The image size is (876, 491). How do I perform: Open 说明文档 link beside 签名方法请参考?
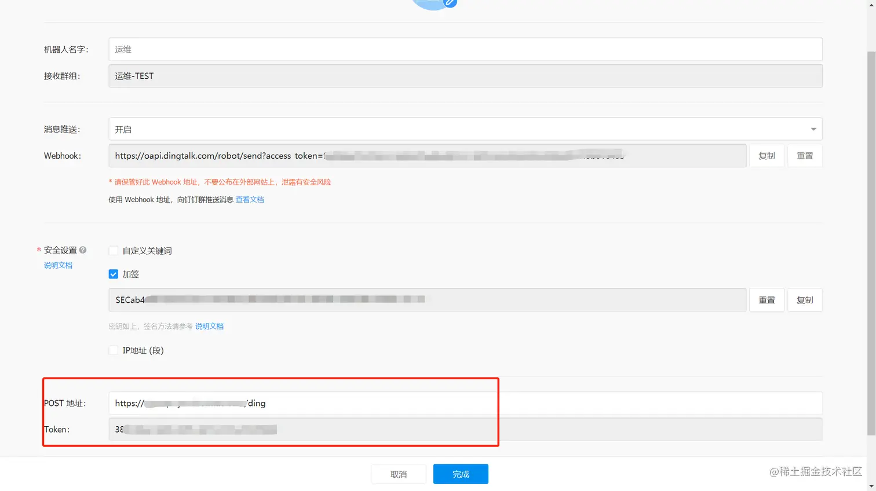pos(209,327)
